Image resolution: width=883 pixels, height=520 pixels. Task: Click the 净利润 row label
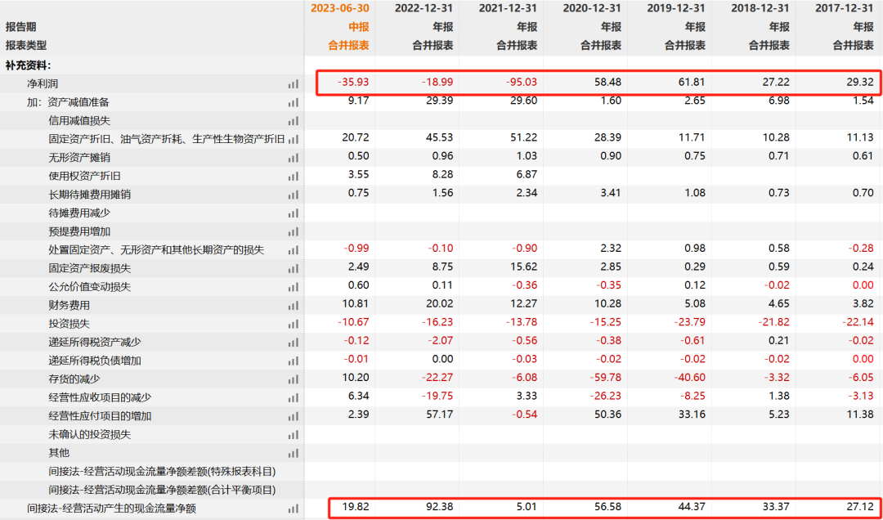point(43,84)
